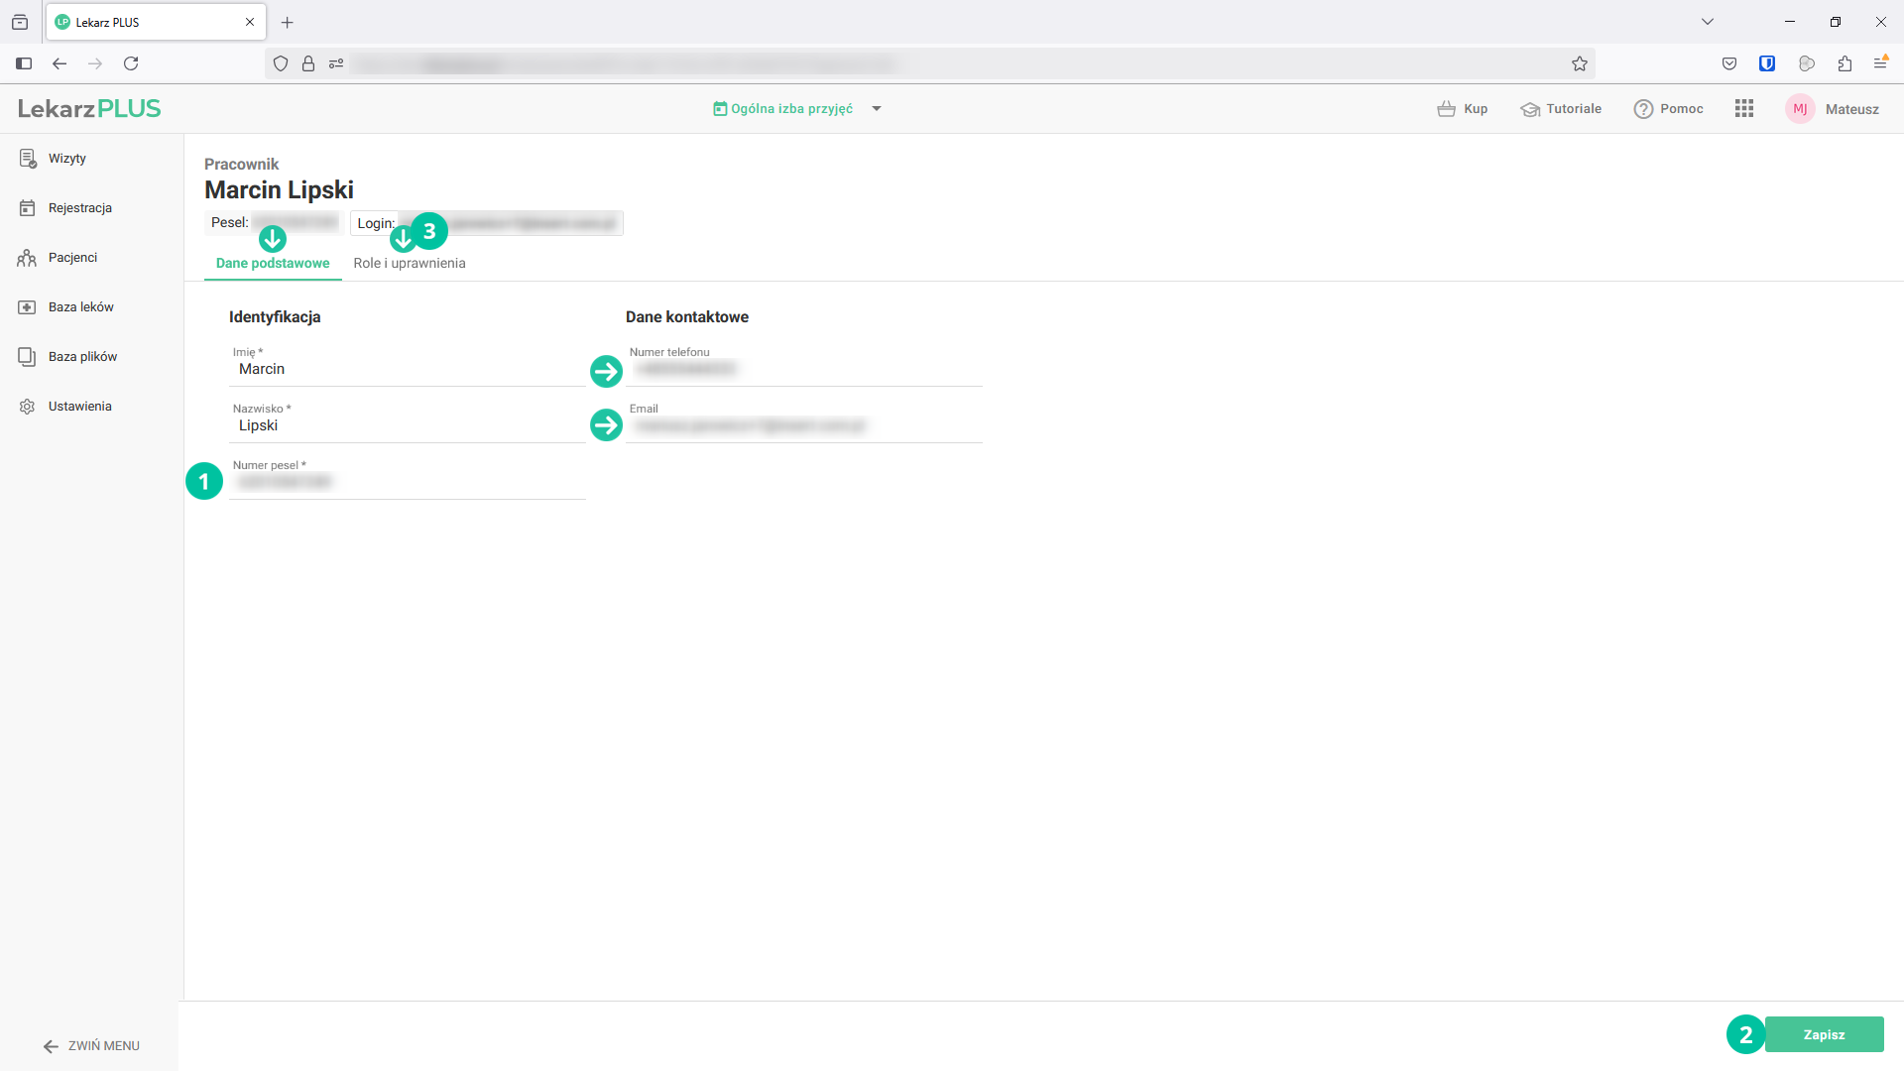The width and height of the screenshot is (1904, 1071).
Task: Open Tutoriale from the top bar
Action: [1561, 109]
